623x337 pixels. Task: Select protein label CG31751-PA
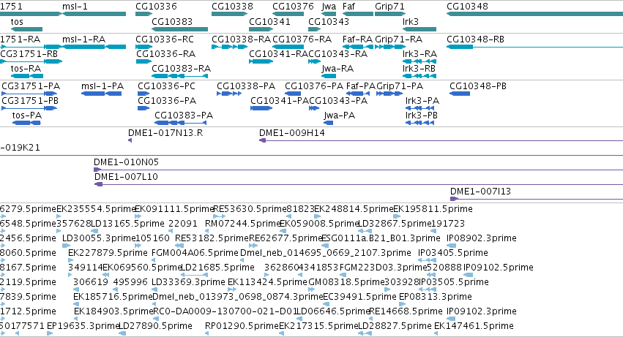[31, 86]
